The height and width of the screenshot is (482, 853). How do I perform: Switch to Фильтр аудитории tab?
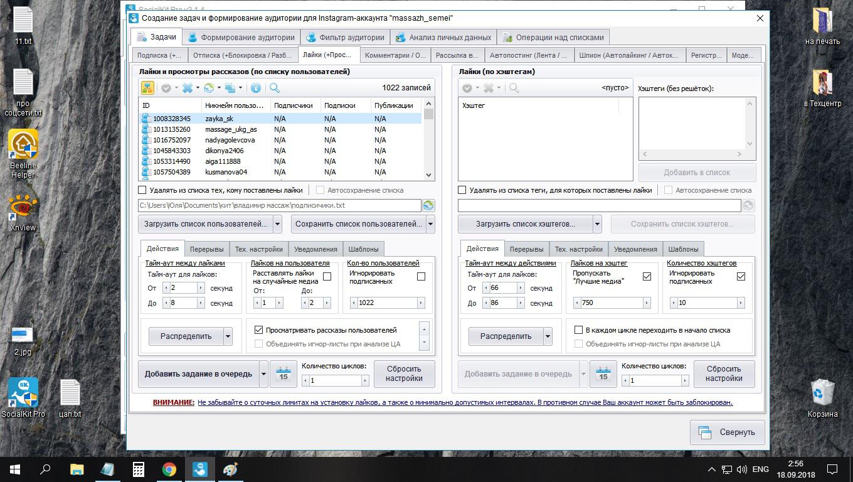pyautogui.click(x=345, y=37)
